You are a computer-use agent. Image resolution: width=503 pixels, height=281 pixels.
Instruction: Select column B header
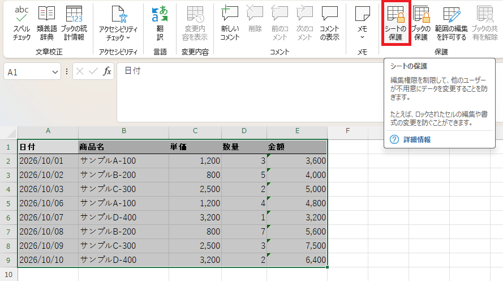[123, 131]
